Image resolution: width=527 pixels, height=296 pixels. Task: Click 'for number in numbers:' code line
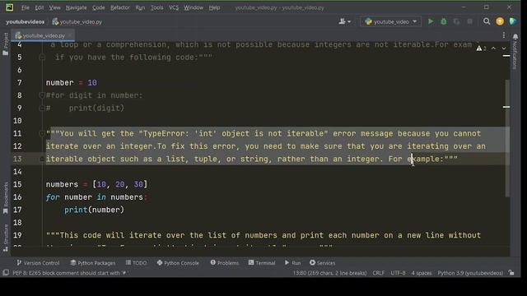tap(96, 197)
